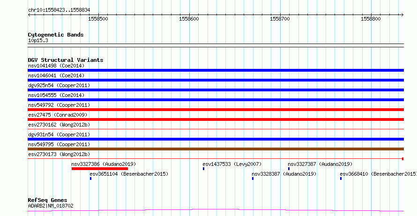Click the right arrow of the ruler
The image size is (417, 216).
[x=402, y=15]
